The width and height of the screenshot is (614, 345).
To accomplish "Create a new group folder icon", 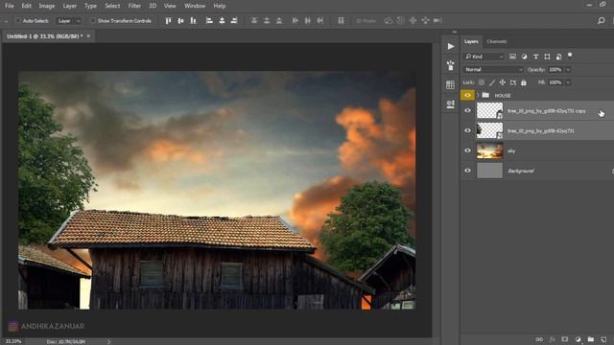I will 591,339.
